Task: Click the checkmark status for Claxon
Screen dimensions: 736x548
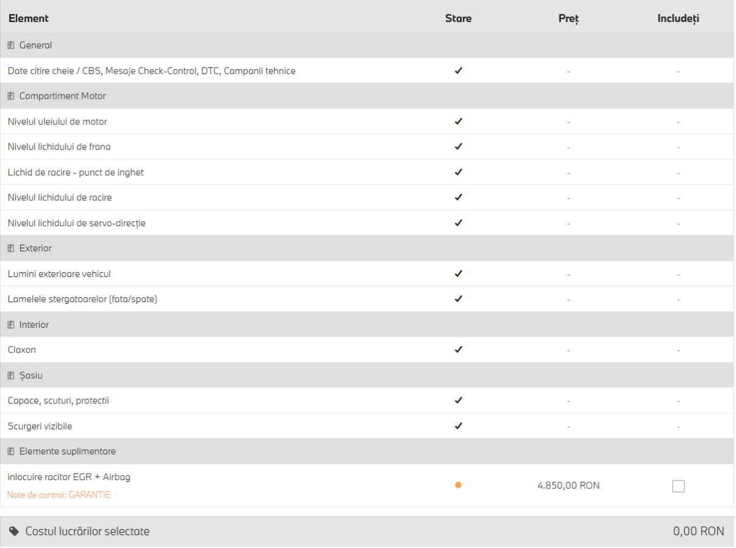Action: coord(458,349)
